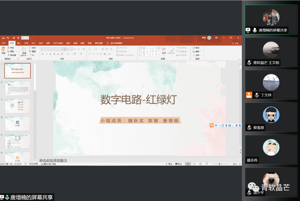Select slide 2 thumbnail
This screenshot has height=201, width=300.
[17, 88]
